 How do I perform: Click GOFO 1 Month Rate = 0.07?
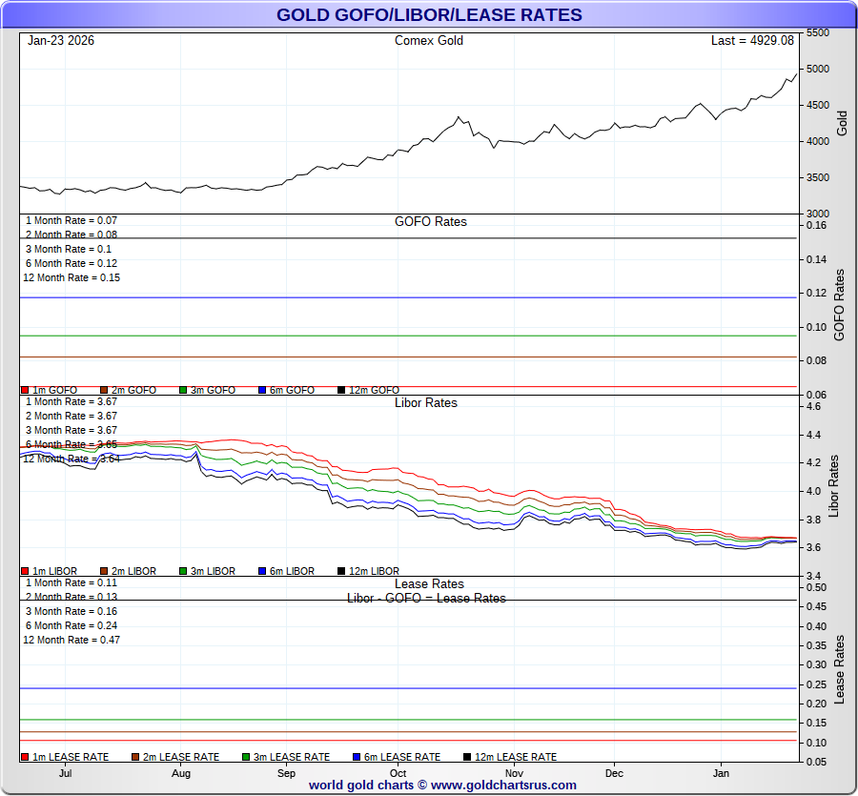click(x=71, y=220)
